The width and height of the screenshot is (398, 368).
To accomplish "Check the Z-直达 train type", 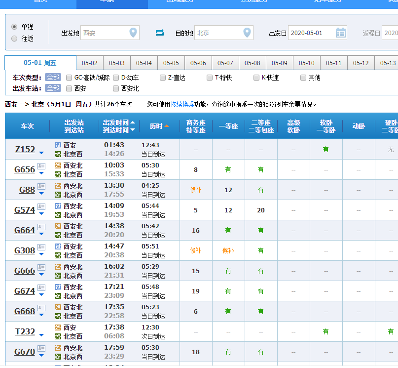I will pos(163,78).
